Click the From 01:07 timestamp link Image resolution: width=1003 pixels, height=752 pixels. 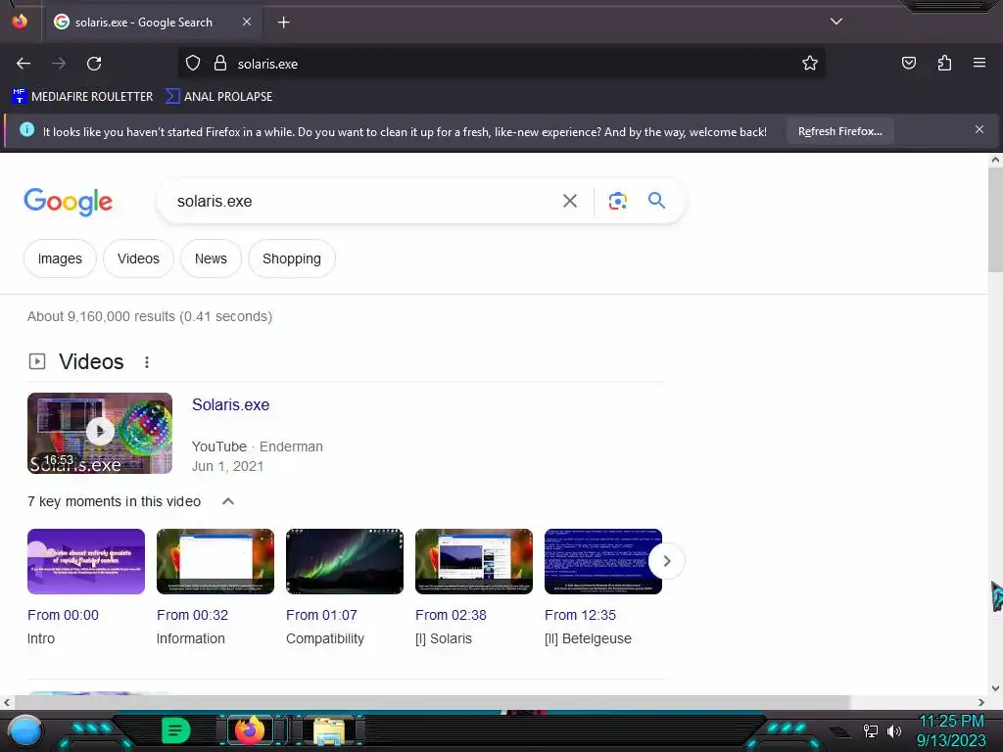321,615
